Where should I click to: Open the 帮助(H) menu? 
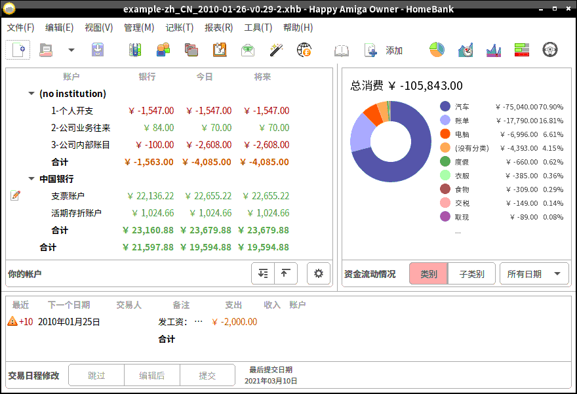[298, 28]
